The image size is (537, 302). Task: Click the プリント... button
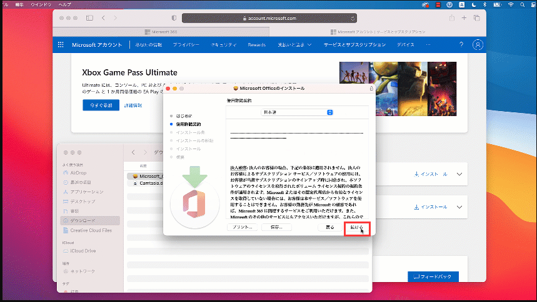[x=242, y=228]
